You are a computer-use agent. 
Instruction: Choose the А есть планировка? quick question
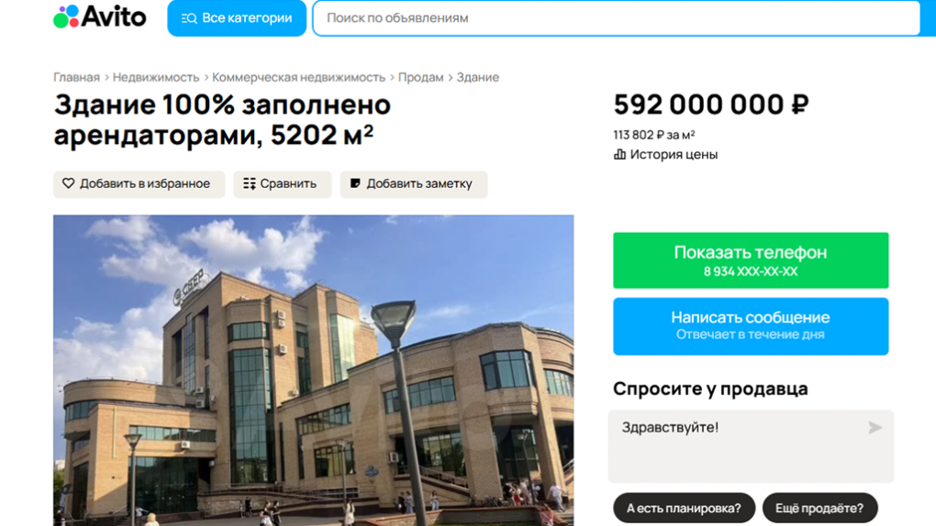[x=684, y=508]
